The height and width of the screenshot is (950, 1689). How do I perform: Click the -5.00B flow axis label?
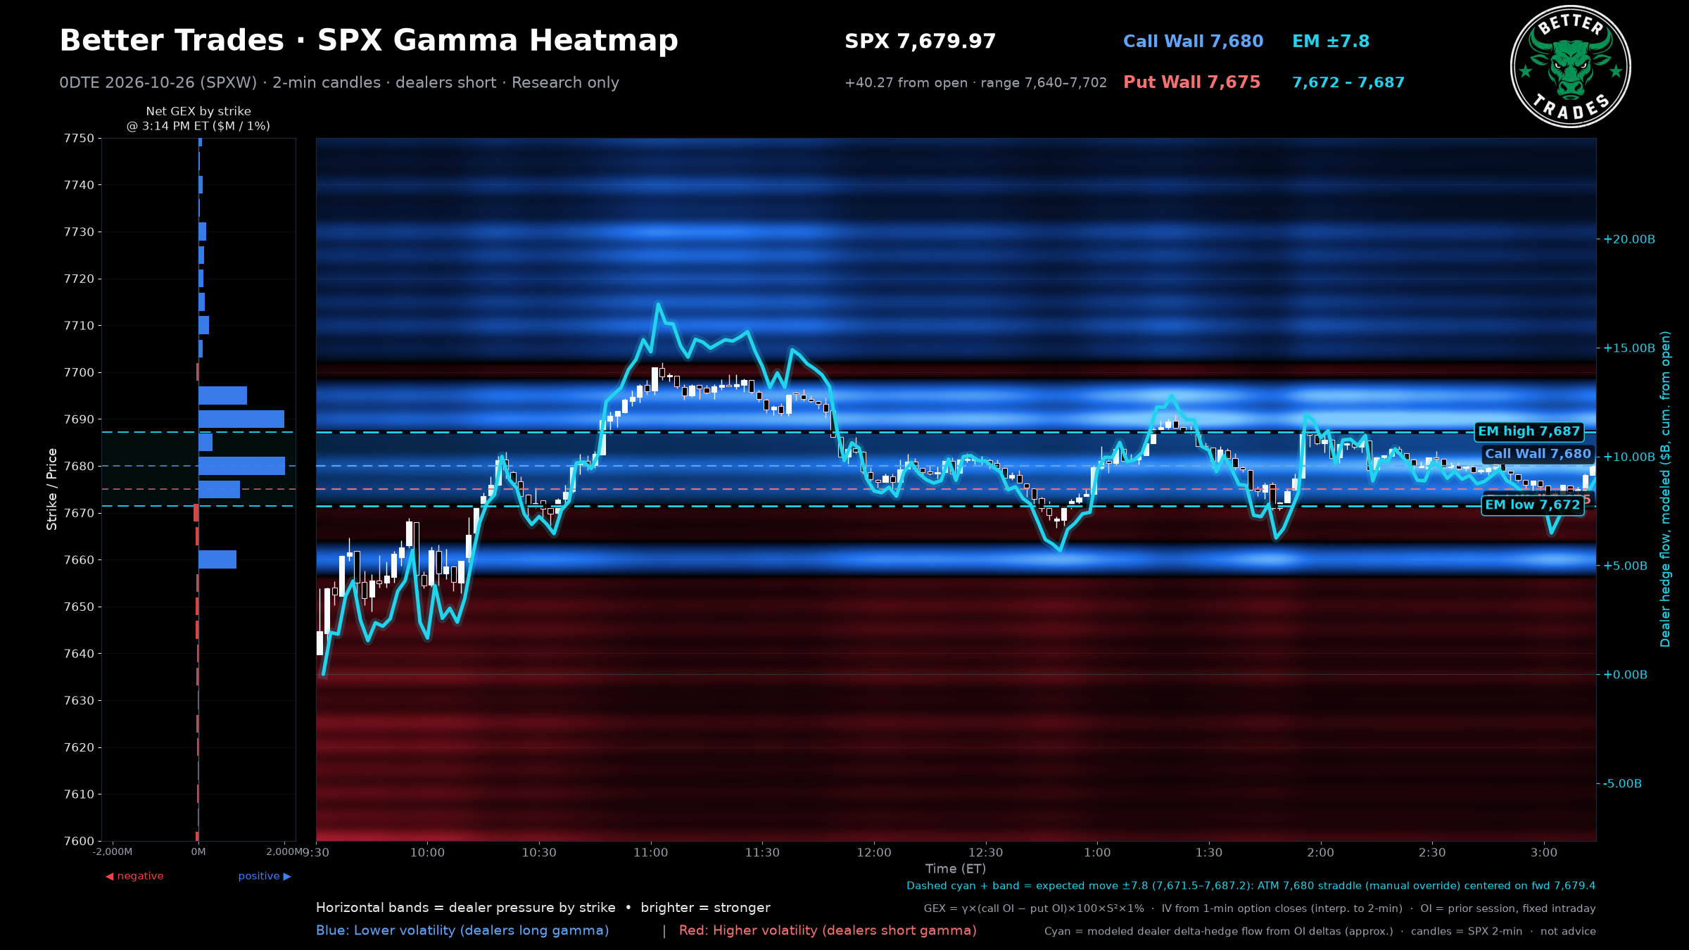1622,784
